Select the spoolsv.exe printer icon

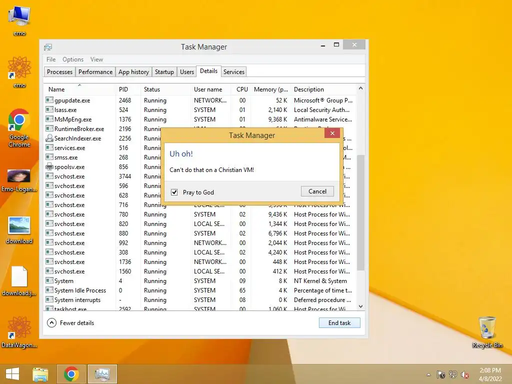point(49,166)
